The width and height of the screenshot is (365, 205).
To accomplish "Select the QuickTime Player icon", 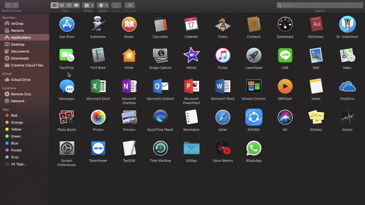I will point(160,117).
